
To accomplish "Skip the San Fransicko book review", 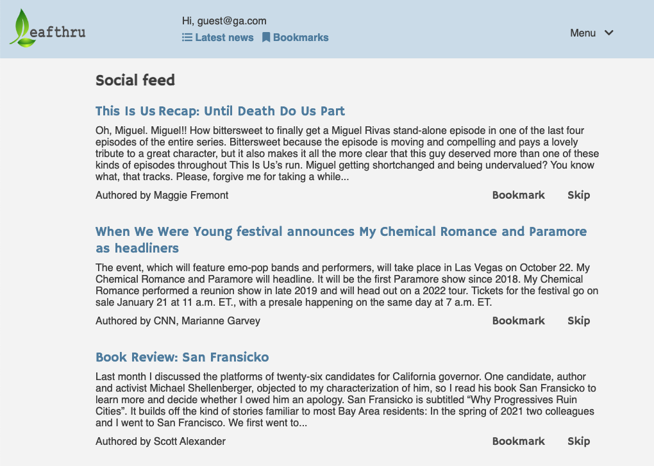I will pos(578,441).
